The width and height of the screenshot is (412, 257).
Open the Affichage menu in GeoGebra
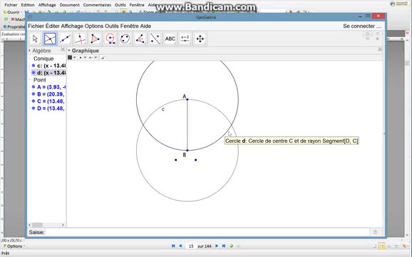point(72,26)
